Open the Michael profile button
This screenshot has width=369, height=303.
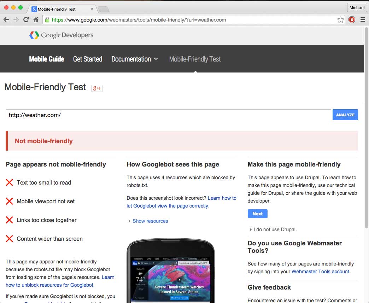[x=357, y=7]
